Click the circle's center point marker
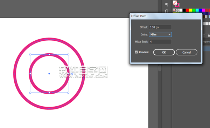Viewport: 210px width, 128px height. point(49,74)
